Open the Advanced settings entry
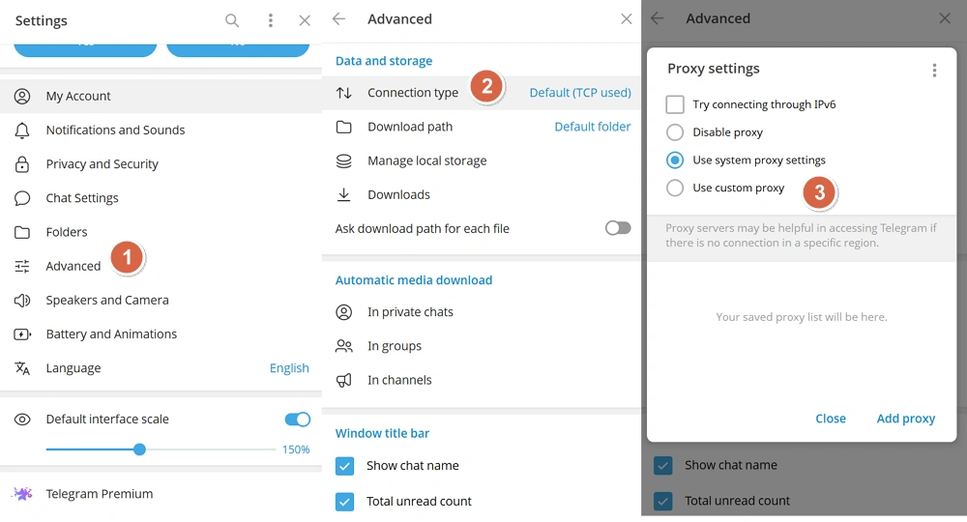Screen dimensions: 967x522 pos(161,266)
